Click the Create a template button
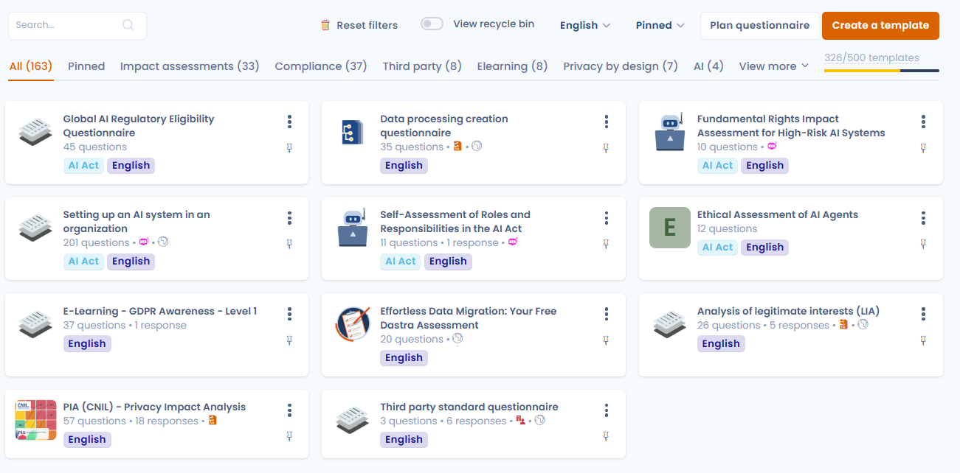 point(880,25)
